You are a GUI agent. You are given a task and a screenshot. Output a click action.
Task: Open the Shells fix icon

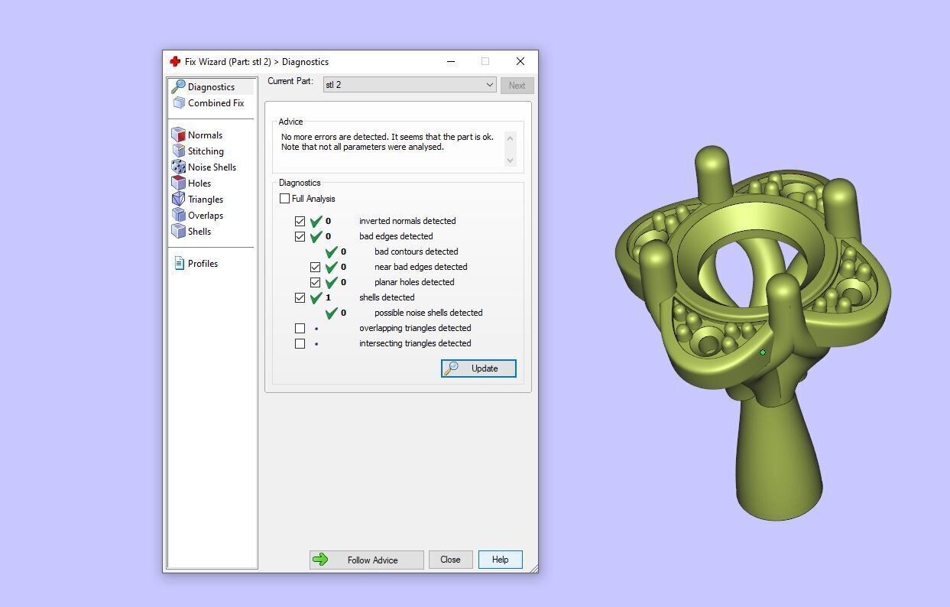point(179,231)
